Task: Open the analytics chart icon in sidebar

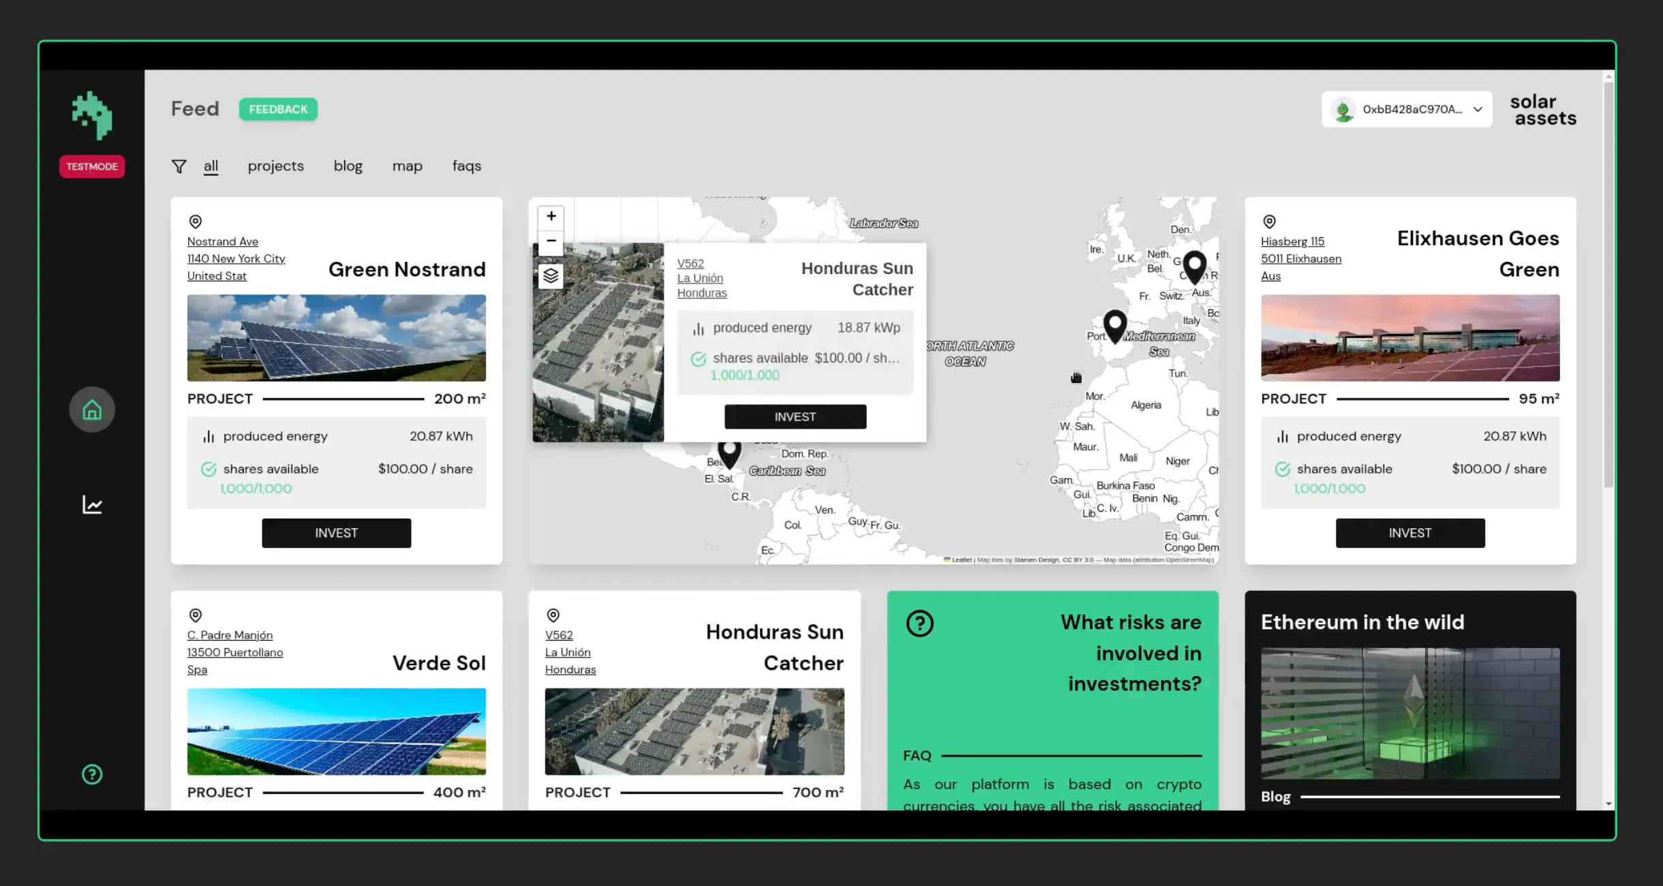Action: [x=92, y=505]
